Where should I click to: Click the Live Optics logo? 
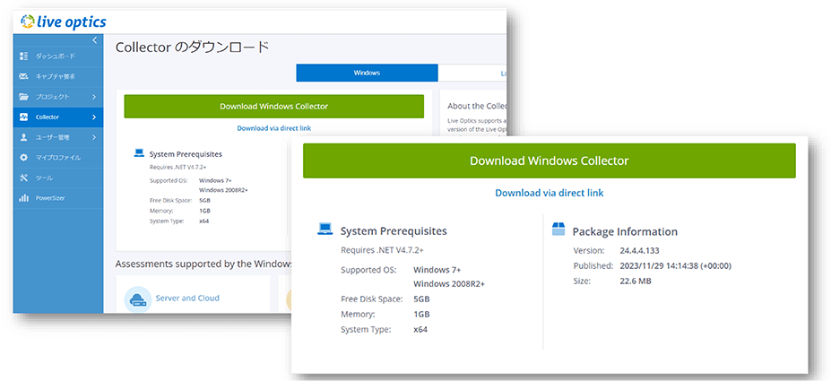click(61, 21)
